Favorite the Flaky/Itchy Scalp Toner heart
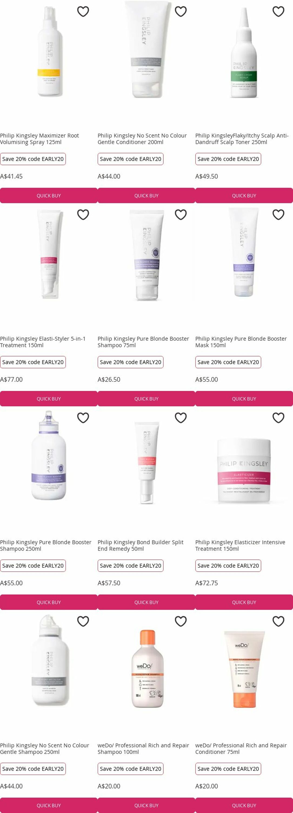Image resolution: width=293 pixels, height=813 pixels. click(x=278, y=11)
